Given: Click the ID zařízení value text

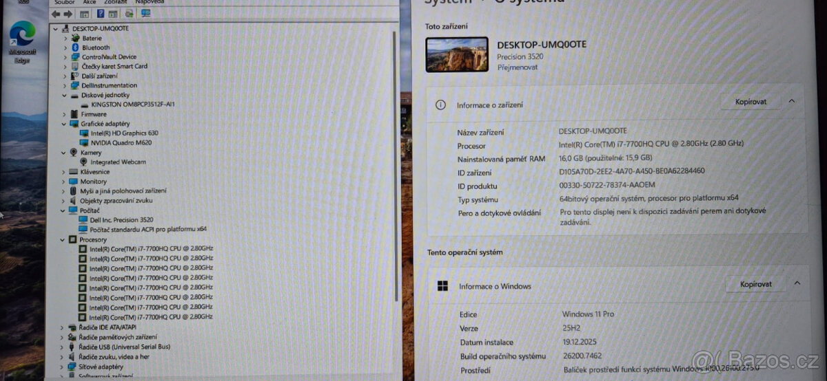Looking at the screenshot, I should coord(631,171).
